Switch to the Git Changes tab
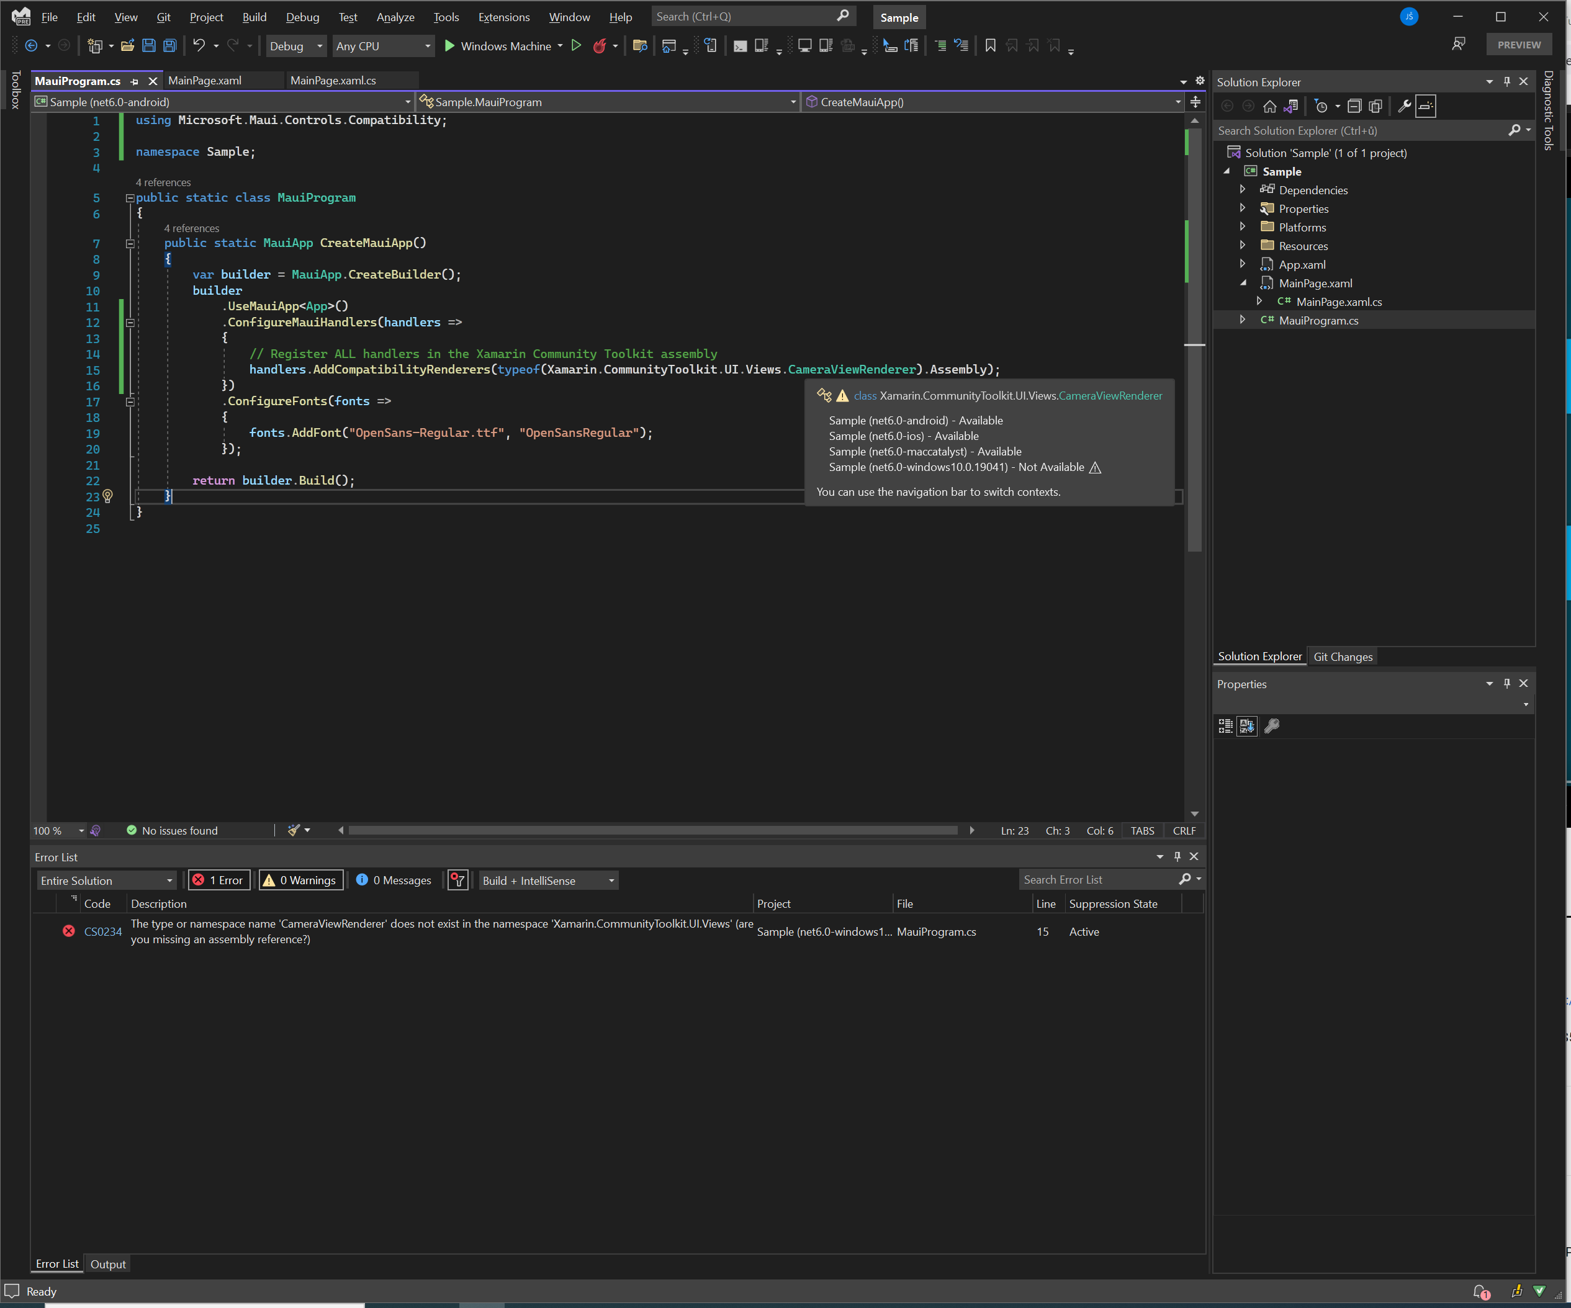Screen dimensions: 1571x1308 (1343, 656)
